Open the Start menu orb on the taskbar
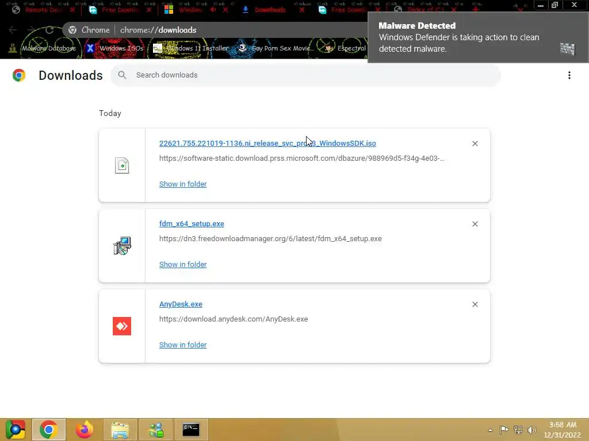The image size is (589, 441). (16, 430)
